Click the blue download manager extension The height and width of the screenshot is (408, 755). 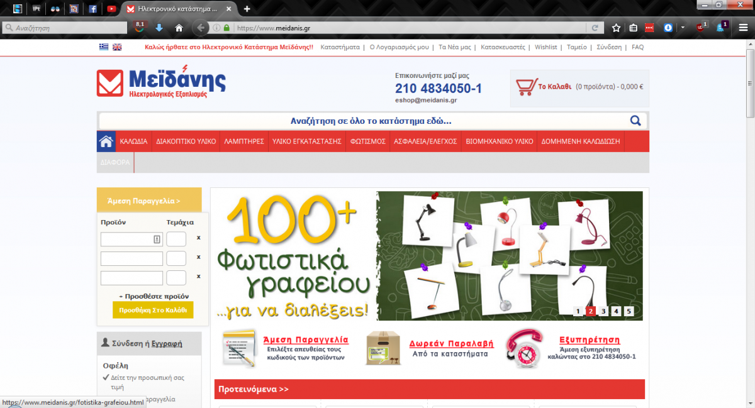coord(668,28)
